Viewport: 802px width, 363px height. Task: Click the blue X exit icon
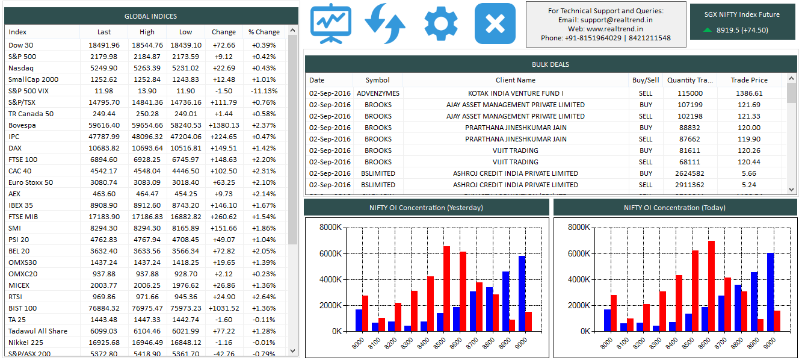pos(495,23)
